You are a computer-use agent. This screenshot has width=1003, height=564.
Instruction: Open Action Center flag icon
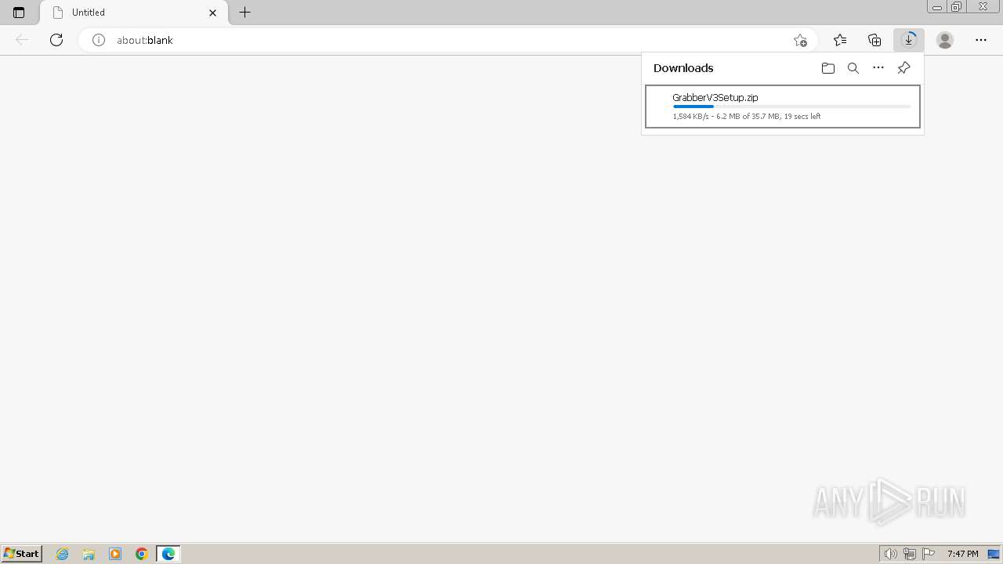(929, 554)
